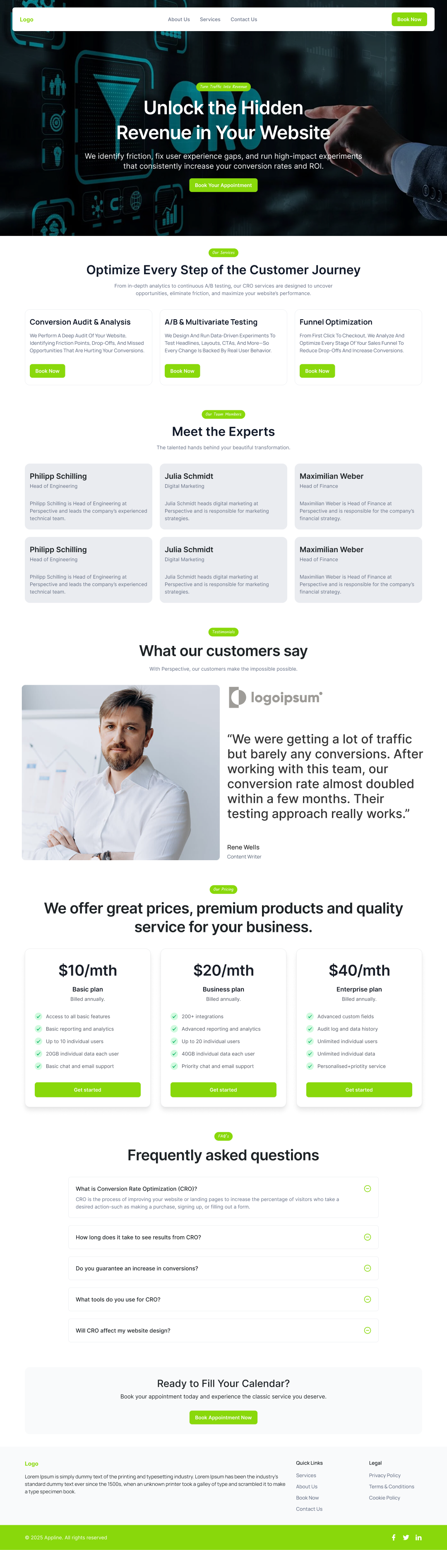Click Get started under Business plan
The width and height of the screenshot is (447, 1550).
click(x=223, y=1090)
